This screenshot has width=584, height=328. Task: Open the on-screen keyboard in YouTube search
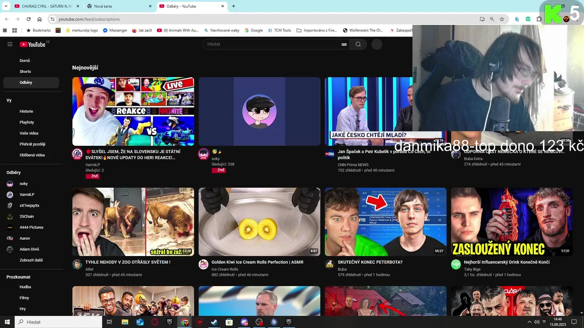344,44
